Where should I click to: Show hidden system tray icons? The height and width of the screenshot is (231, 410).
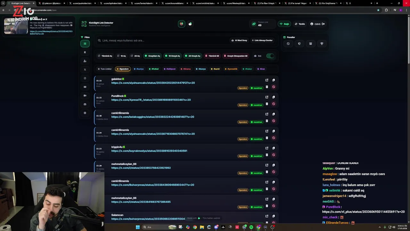[380, 227]
